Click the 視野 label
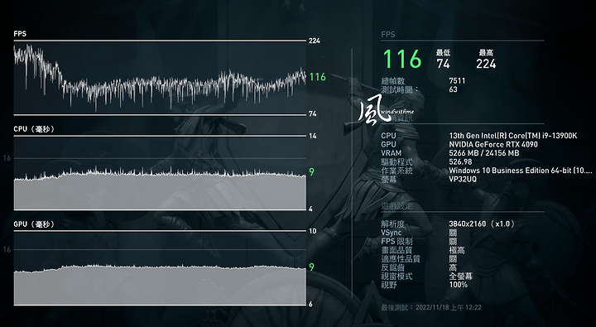Image resolution: width=596 pixels, height=327 pixels. (x=389, y=285)
